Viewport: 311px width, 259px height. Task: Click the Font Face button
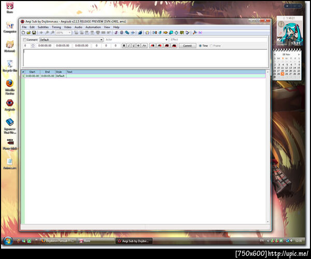(x=145, y=46)
